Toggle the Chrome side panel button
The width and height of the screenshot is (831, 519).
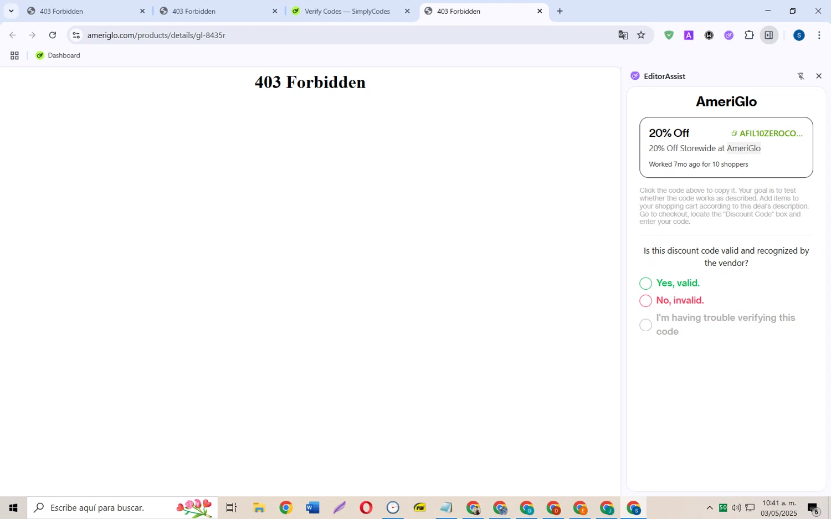coord(769,35)
